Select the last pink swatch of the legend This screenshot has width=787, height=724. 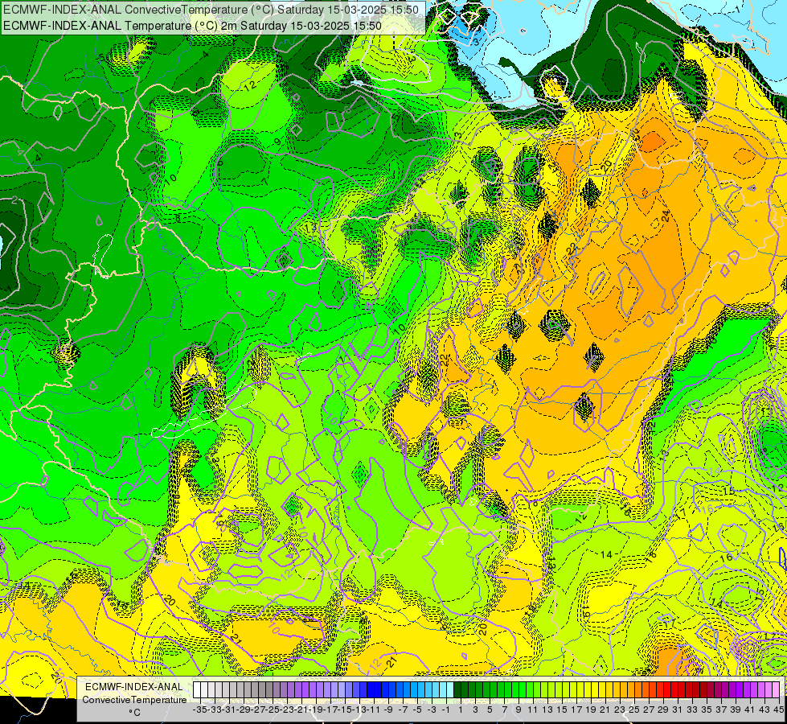[776, 689]
